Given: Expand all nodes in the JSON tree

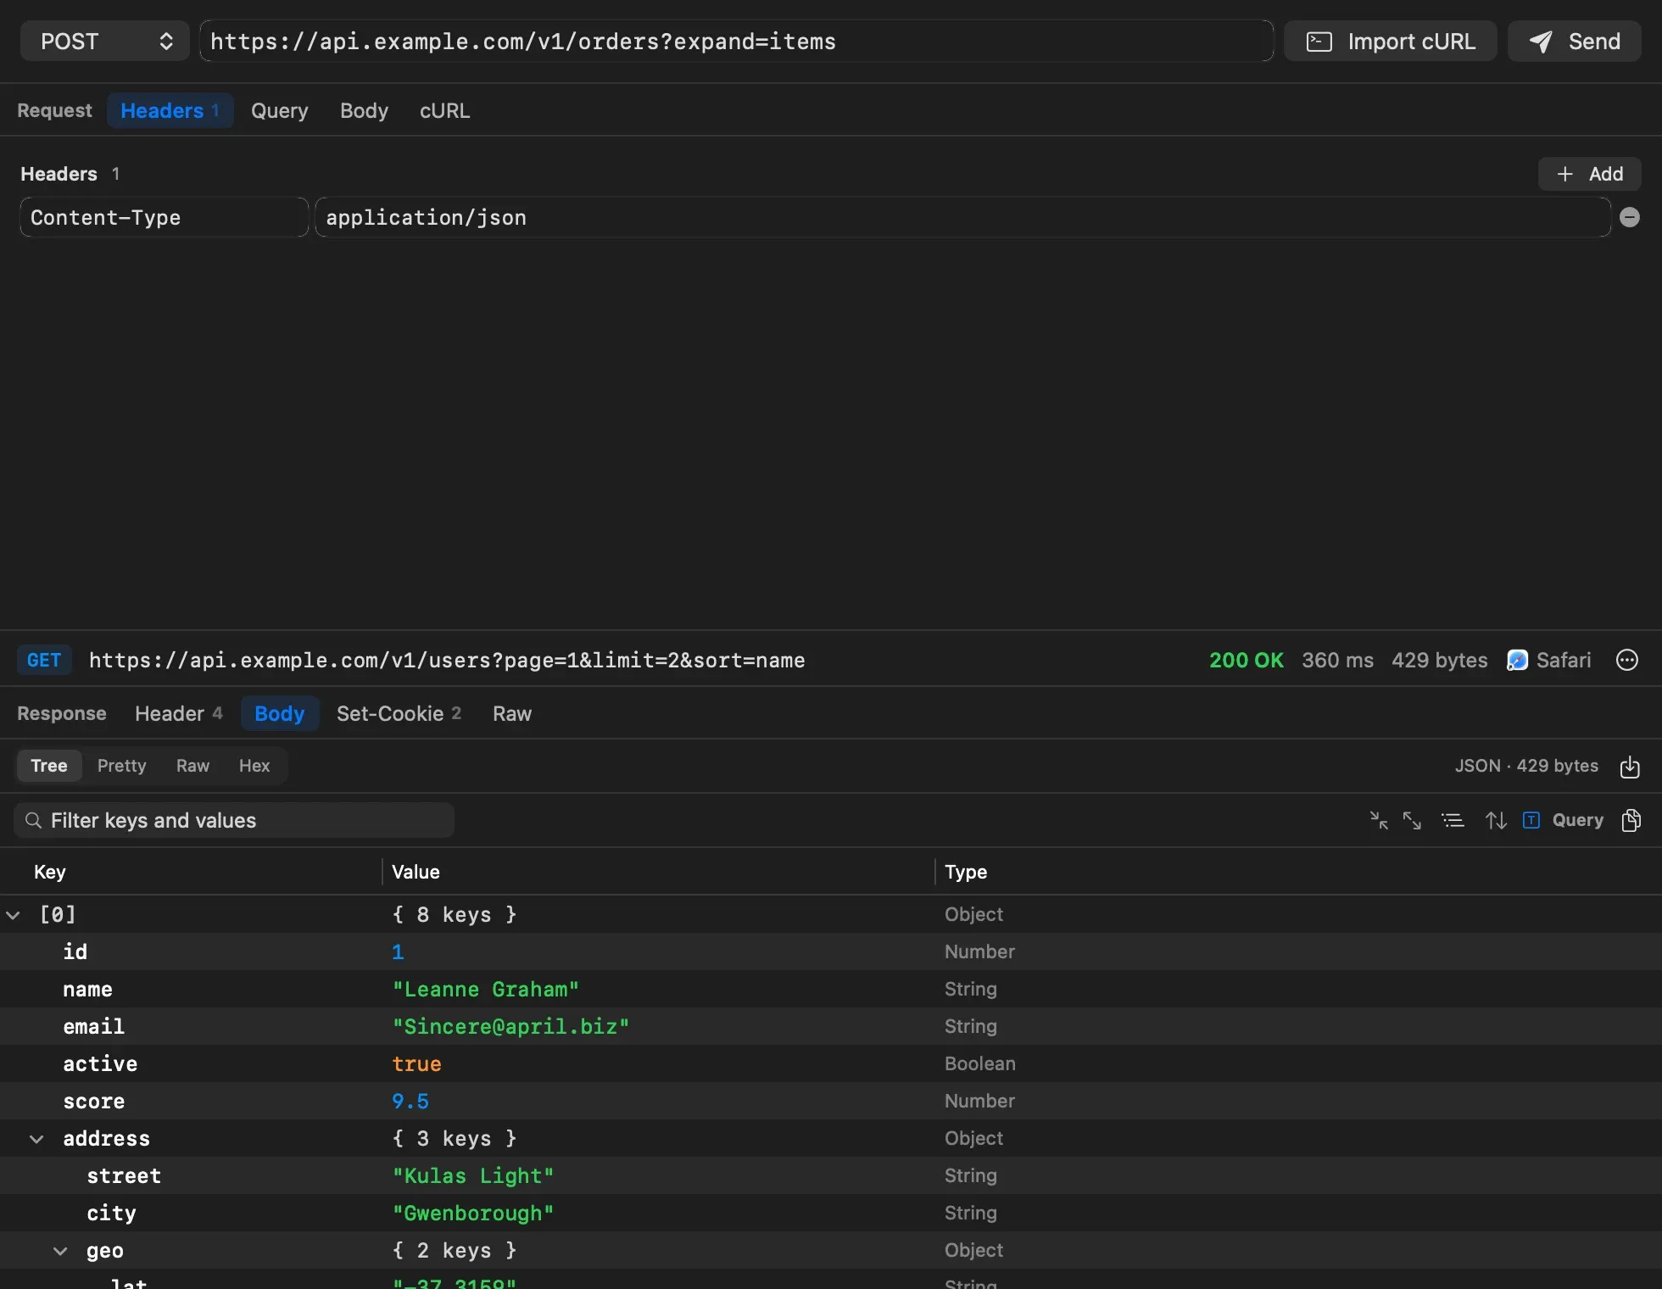Looking at the screenshot, I should (1412, 820).
